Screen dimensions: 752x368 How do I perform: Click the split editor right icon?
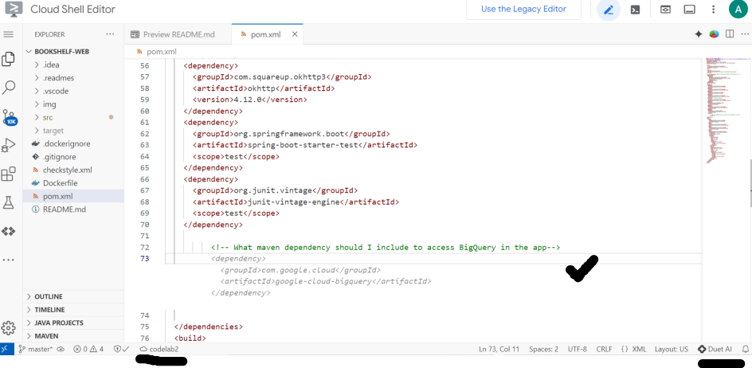point(729,34)
